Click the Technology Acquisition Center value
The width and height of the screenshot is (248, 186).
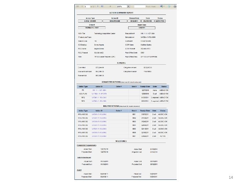point(105,33)
